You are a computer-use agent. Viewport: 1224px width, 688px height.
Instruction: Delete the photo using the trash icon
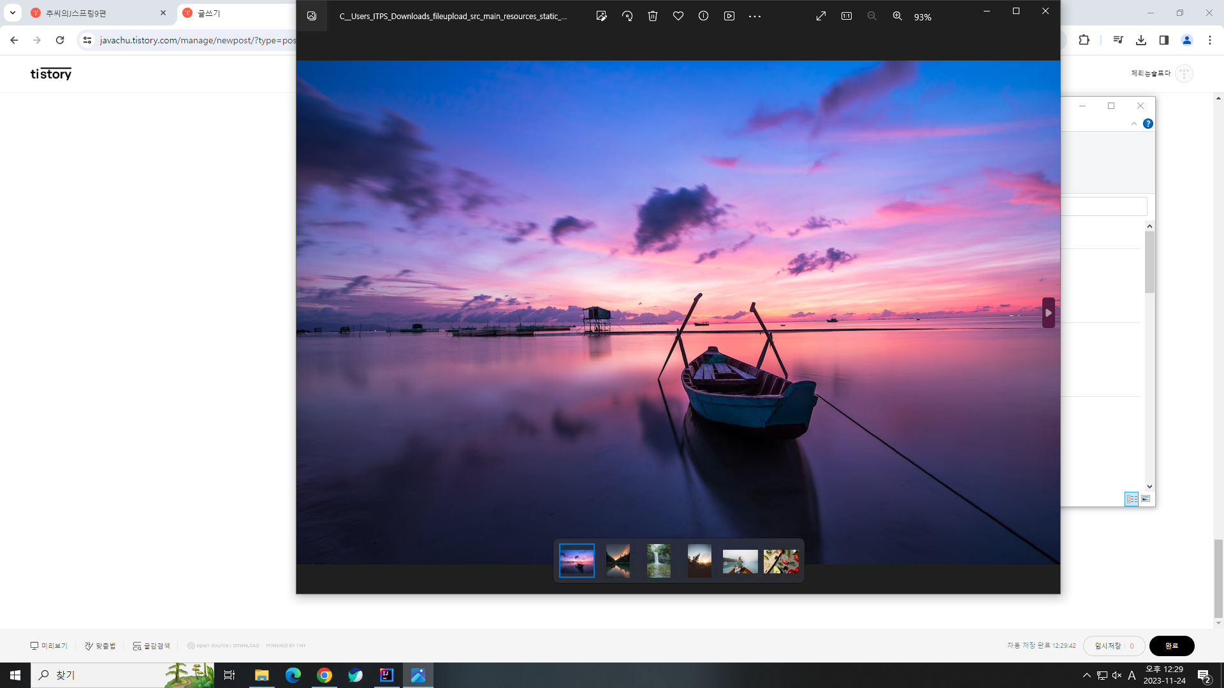pyautogui.click(x=653, y=16)
